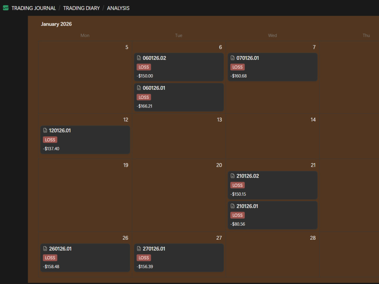Click the LOSS tag on 120126.01
The image size is (379, 284).
[50, 140]
